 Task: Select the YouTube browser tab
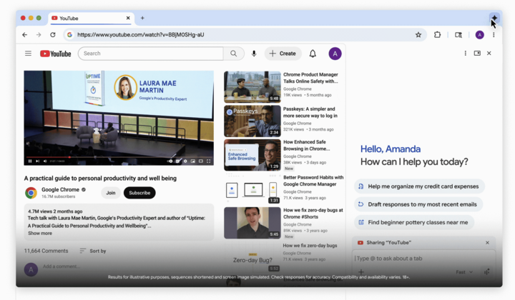coord(89,18)
